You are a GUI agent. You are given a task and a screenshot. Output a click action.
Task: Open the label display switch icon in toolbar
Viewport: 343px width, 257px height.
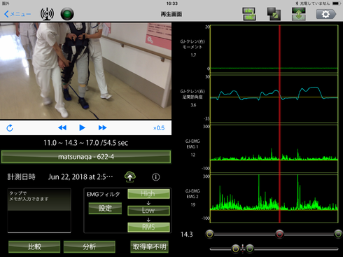(x=249, y=14)
